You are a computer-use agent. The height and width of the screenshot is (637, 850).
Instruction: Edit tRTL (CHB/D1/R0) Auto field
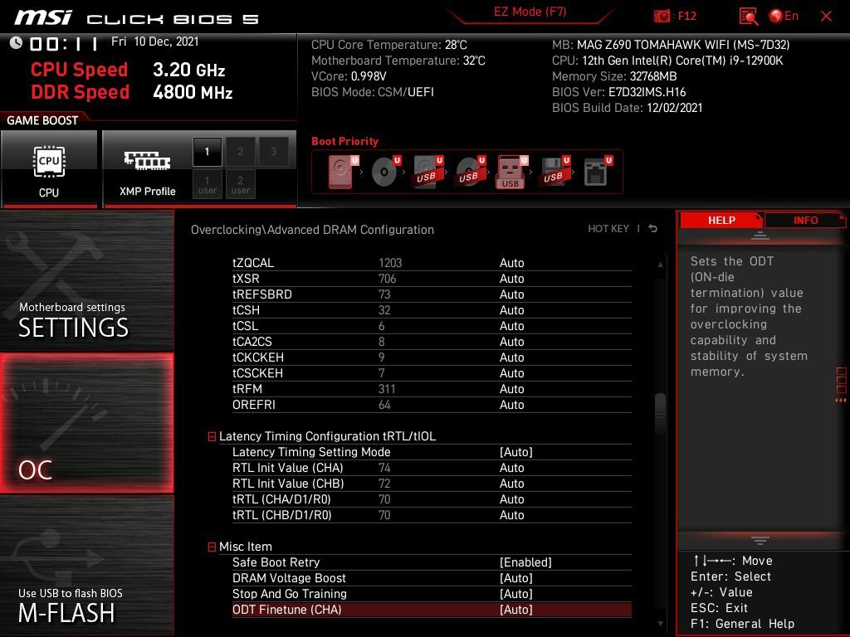(x=511, y=514)
